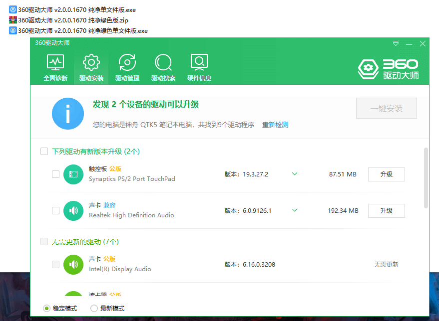Open the 驱动管理 tab

click(x=127, y=68)
